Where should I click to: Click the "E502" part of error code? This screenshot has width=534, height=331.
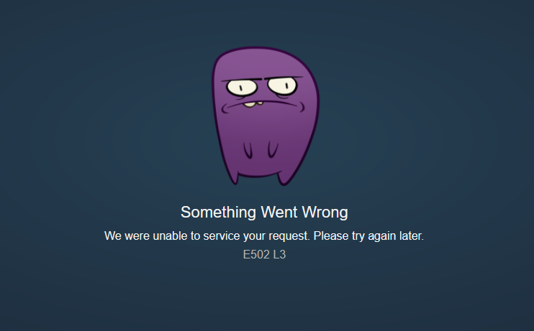point(256,255)
